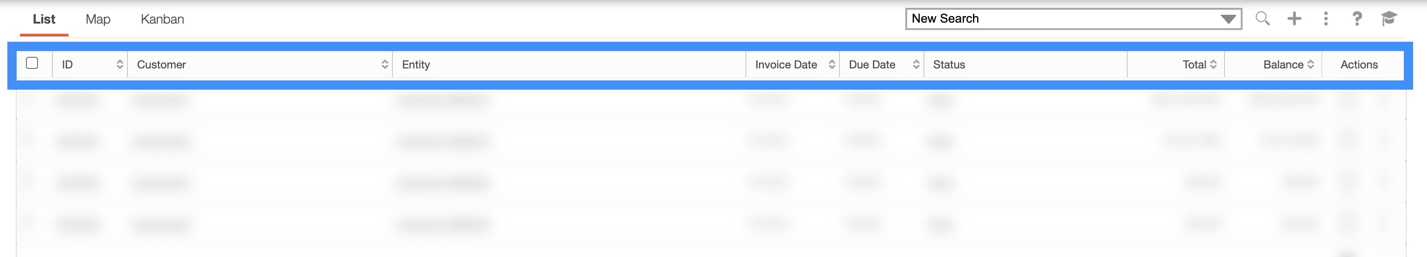1427x257 pixels.
Task: Click the Actions column header
Action: point(1359,65)
